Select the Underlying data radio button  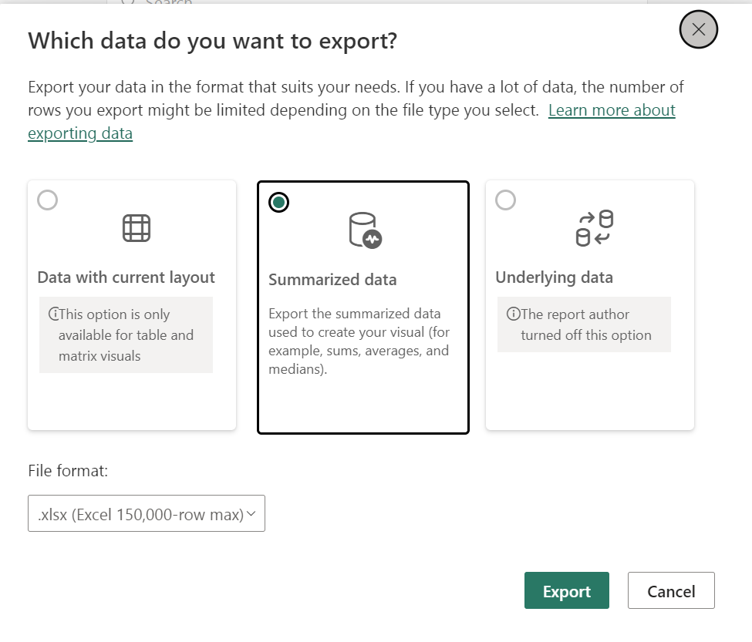[x=505, y=200]
